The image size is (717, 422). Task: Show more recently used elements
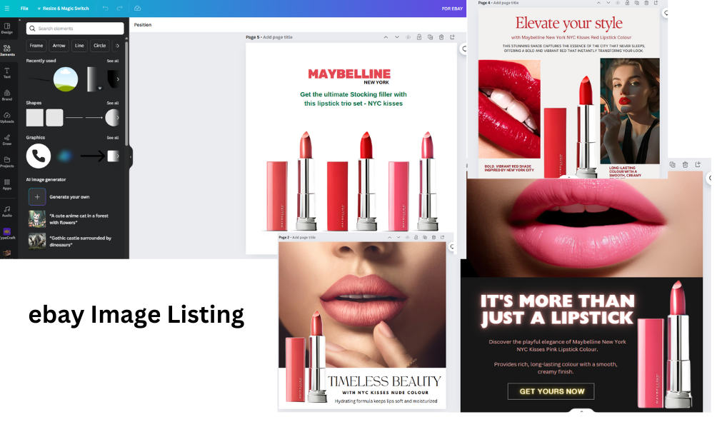point(118,79)
